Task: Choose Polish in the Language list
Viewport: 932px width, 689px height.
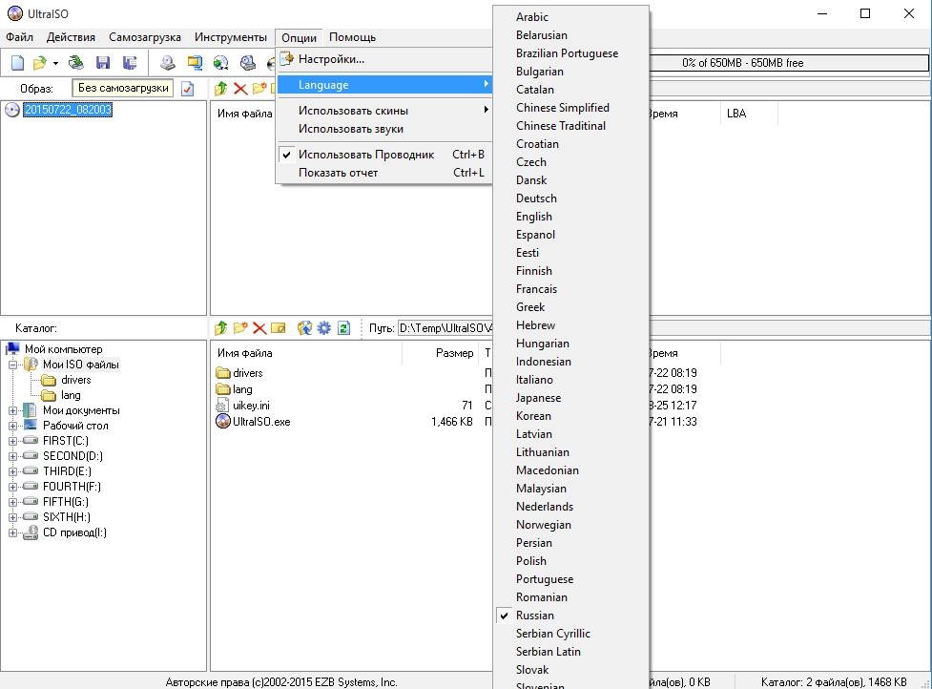Action: (570, 561)
